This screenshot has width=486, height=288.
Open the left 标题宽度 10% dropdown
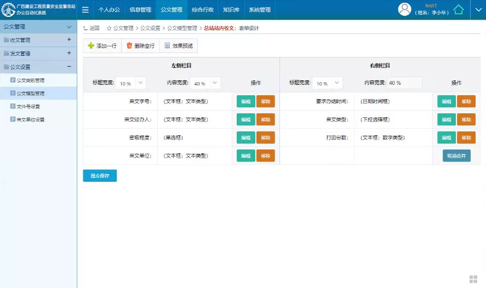140,83
